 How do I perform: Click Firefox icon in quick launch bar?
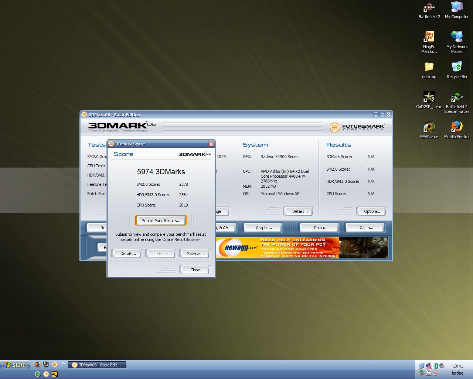(x=37, y=364)
